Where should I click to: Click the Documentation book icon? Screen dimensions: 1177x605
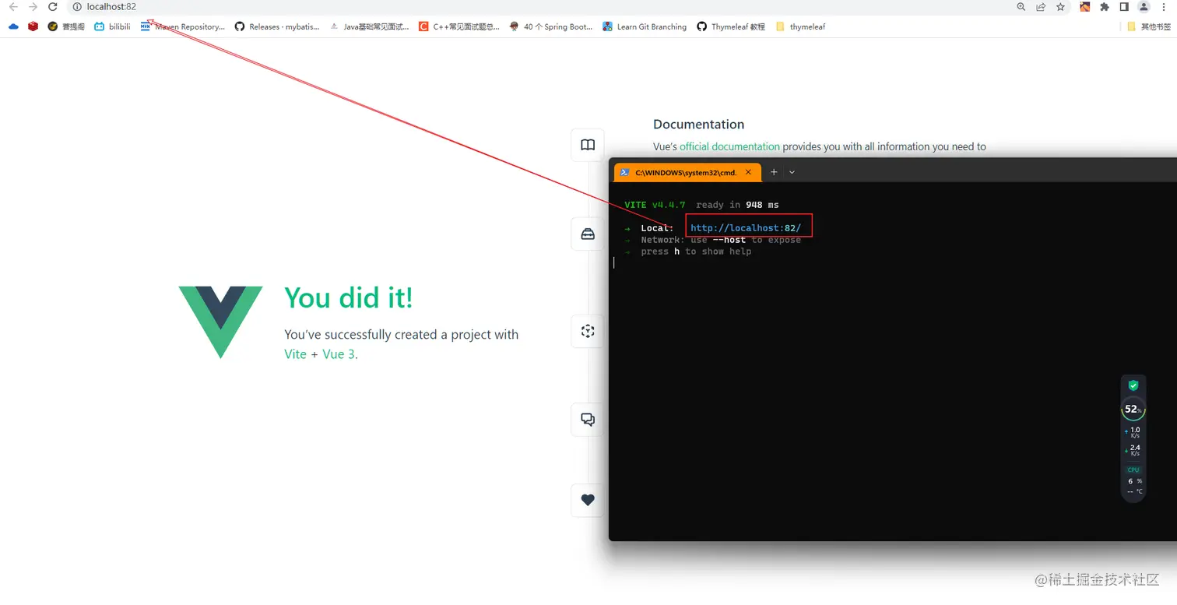pos(588,145)
